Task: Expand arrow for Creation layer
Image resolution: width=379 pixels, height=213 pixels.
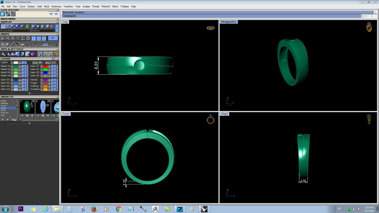Action: pos(42,89)
